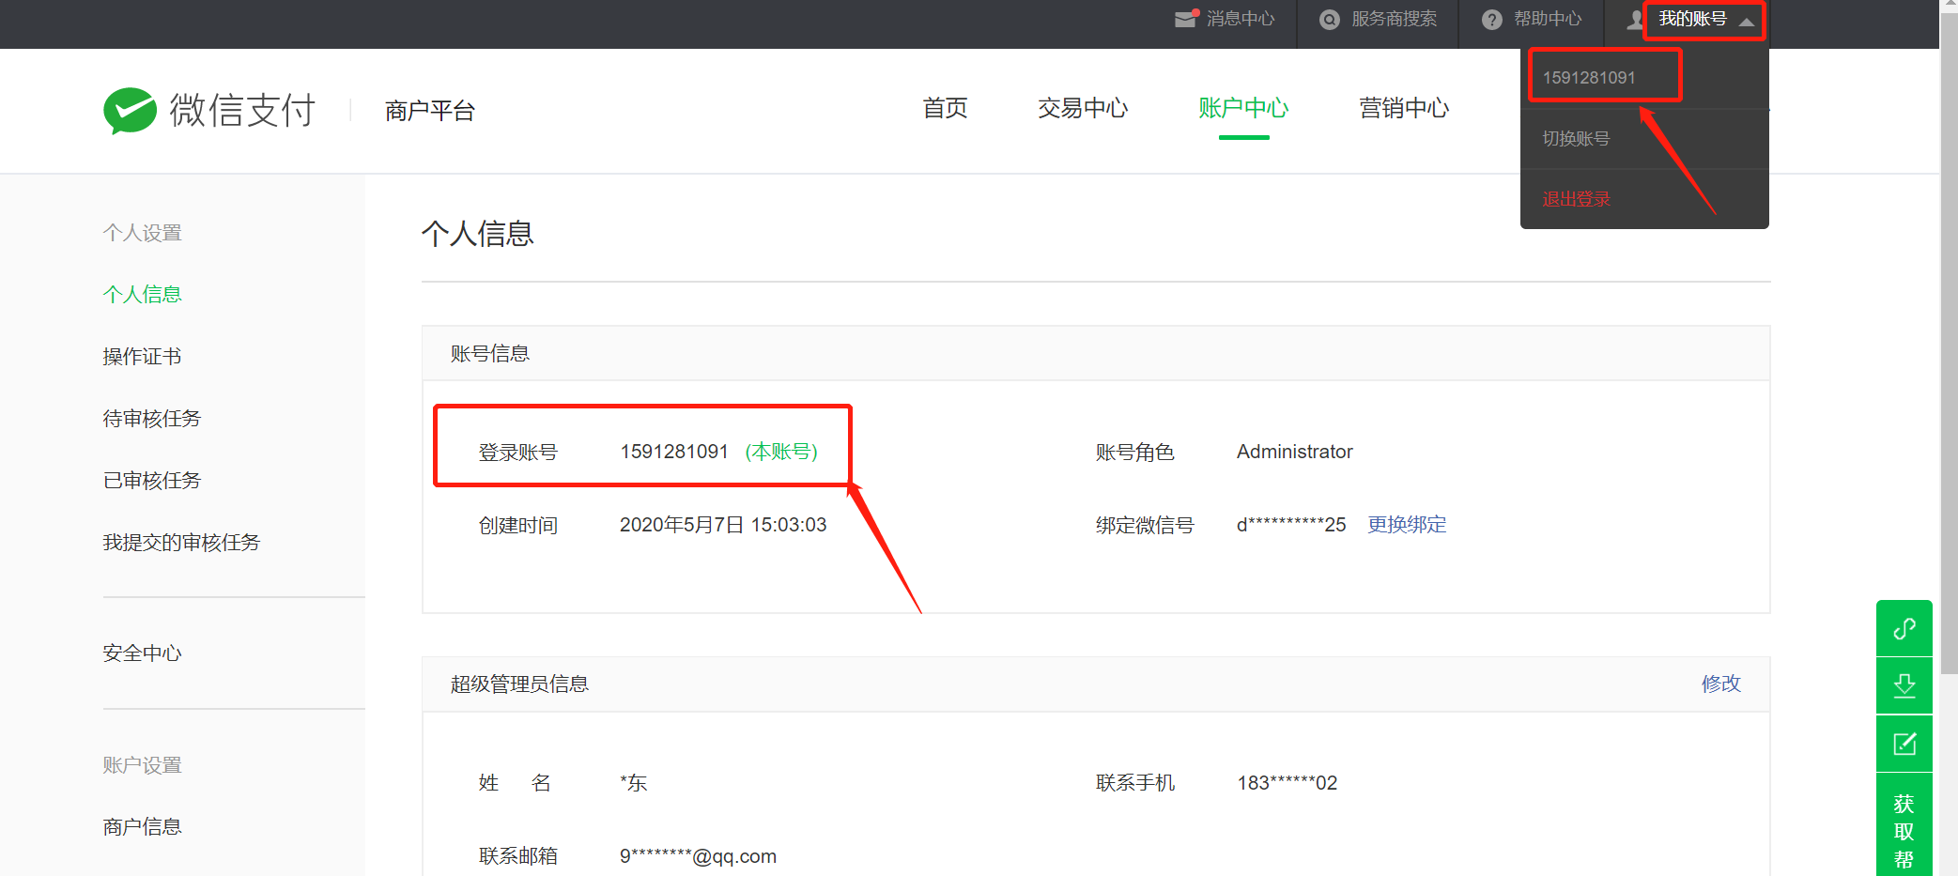
Task: Click the WeChat Pay green logo icon
Action: [x=130, y=111]
